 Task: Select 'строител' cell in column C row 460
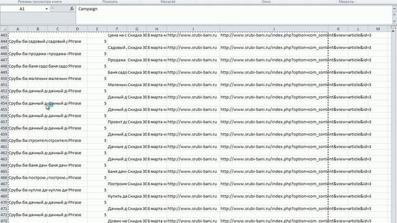coord(58,141)
